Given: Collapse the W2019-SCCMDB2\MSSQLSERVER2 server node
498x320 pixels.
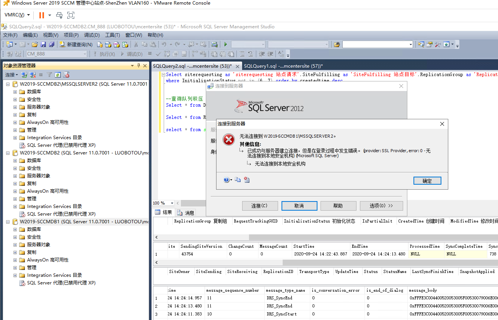Looking at the screenshot, I should point(8,84).
